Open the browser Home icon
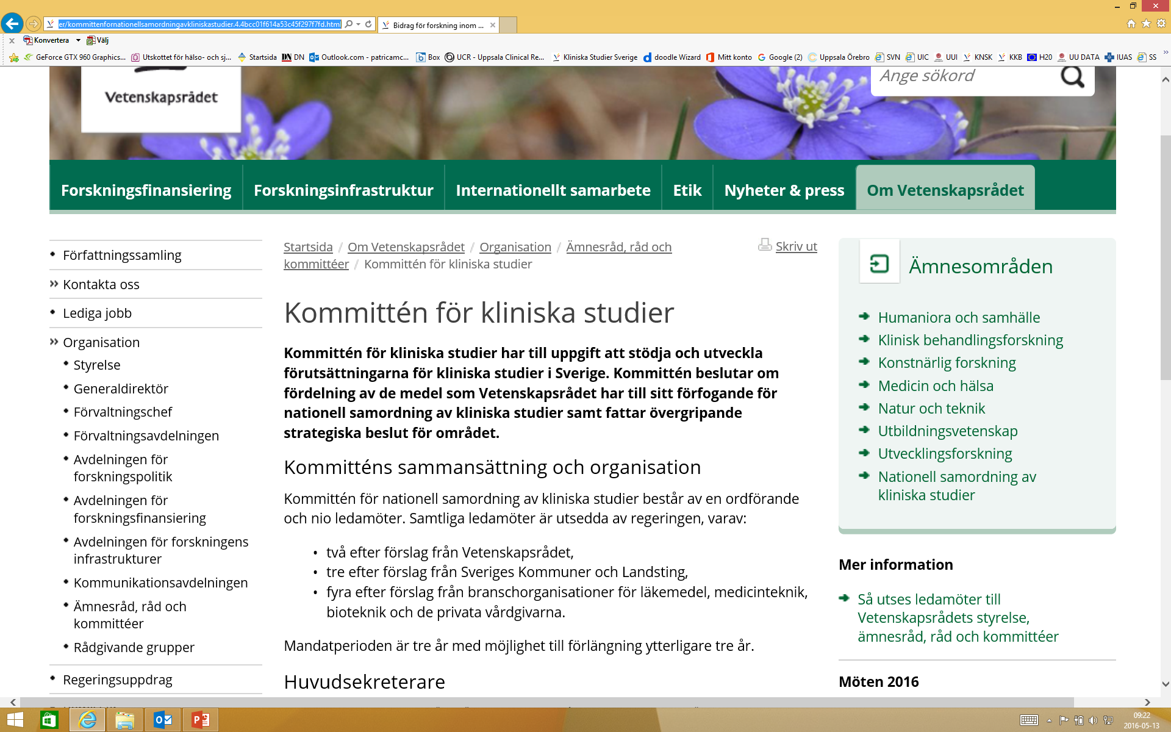The image size is (1171, 732). pos(1131,24)
